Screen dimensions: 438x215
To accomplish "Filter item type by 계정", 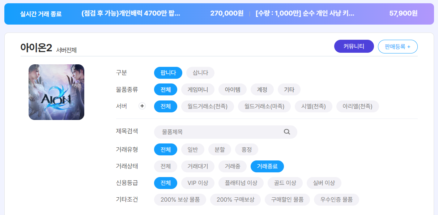I will [x=262, y=90].
